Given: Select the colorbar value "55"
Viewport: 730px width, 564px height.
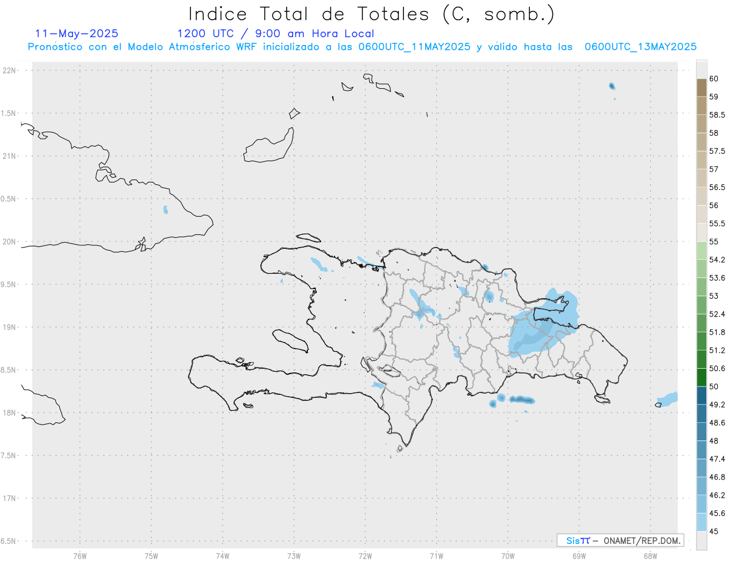Looking at the screenshot, I should [714, 242].
